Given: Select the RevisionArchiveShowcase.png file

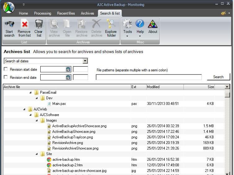Looking at the screenshot, I should (75, 148).
